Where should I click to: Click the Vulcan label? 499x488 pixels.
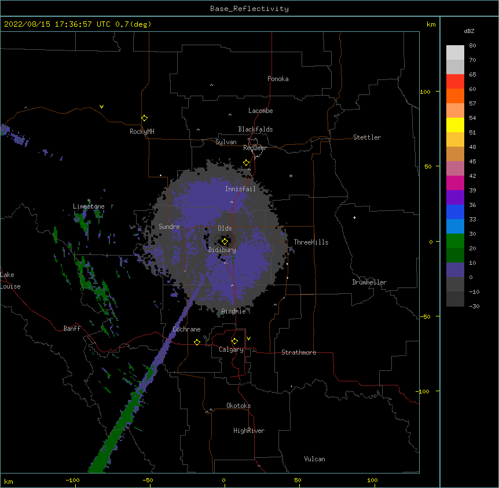[314, 459]
